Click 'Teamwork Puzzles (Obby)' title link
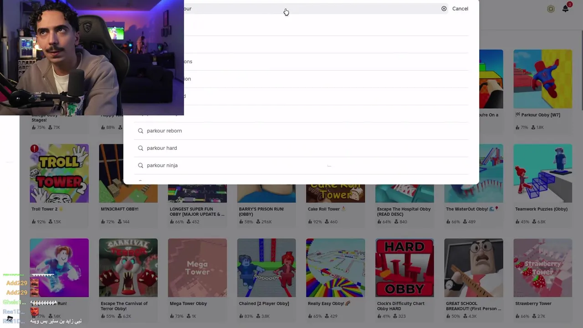Viewport: 583px width, 328px height. click(x=541, y=209)
